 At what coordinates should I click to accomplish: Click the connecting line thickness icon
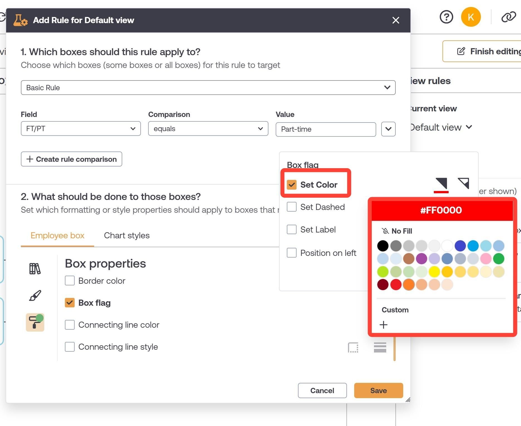380,347
